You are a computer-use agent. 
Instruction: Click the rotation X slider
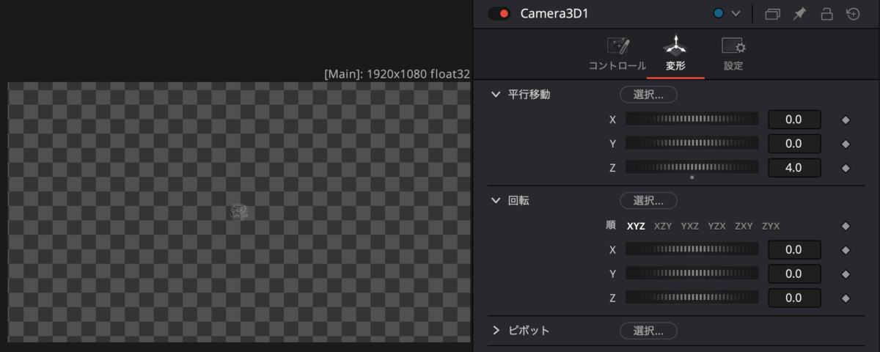coord(692,249)
